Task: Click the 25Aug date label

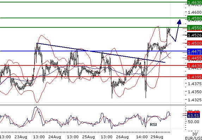Action: click(x=88, y=137)
